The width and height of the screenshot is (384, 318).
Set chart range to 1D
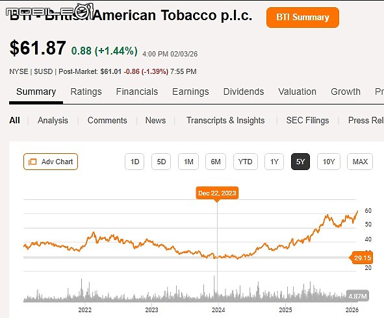134,162
